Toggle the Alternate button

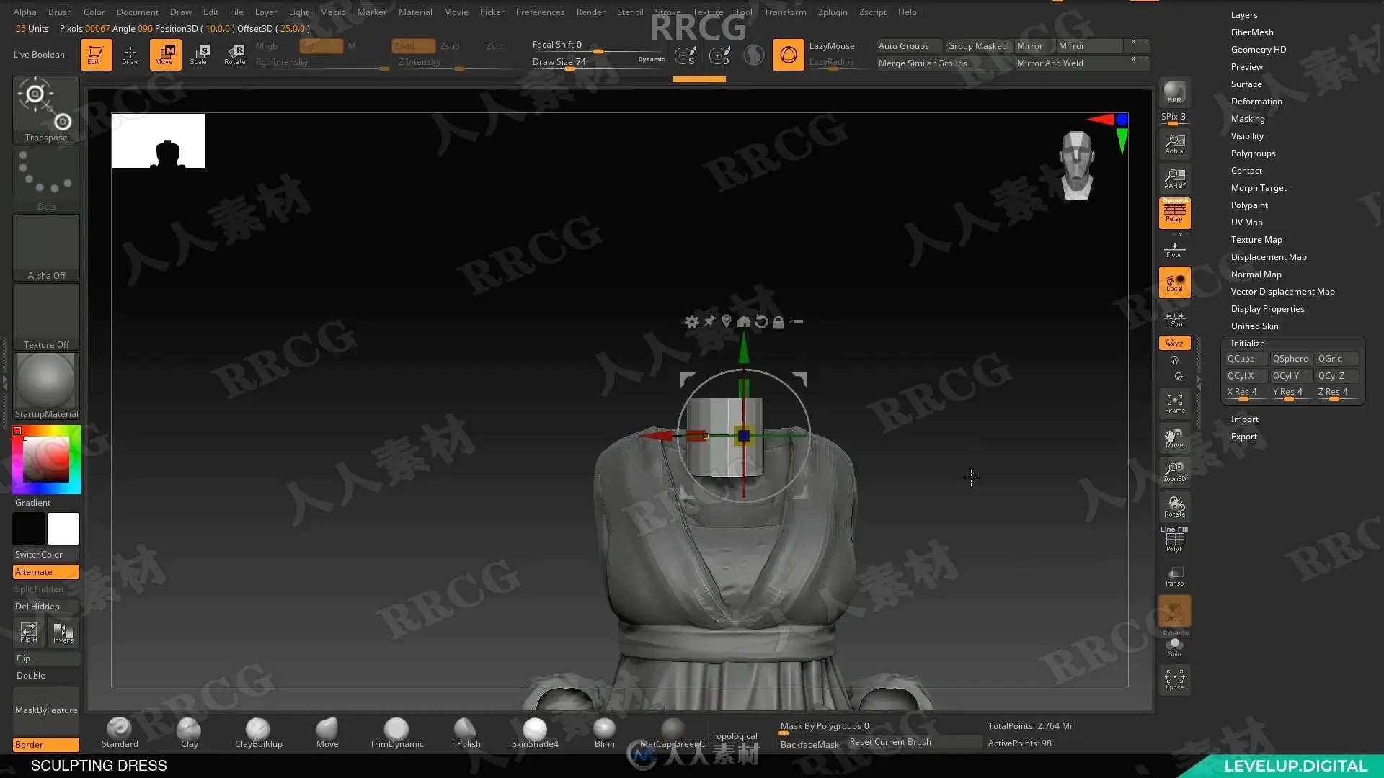click(x=46, y=572)
